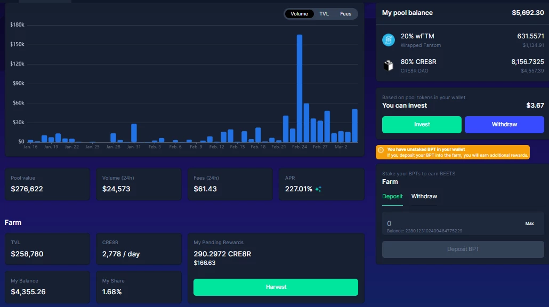Click Max to fill BPT balance

click(529, 223)
